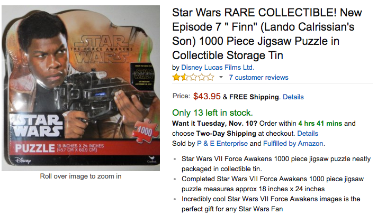
Task: Click the Only 13 left in stock text
Action: [212, 113]
